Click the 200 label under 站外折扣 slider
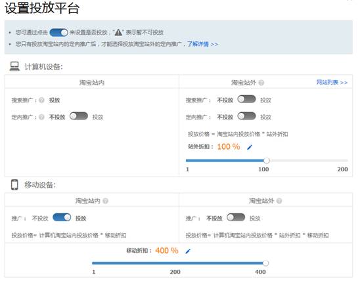364x281 pixels. (342, 169)
